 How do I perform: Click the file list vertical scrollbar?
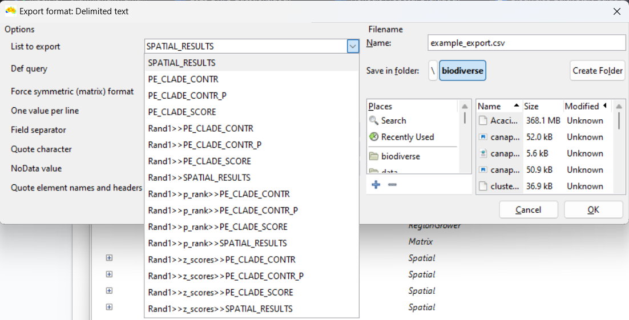[x=618, y=121]
